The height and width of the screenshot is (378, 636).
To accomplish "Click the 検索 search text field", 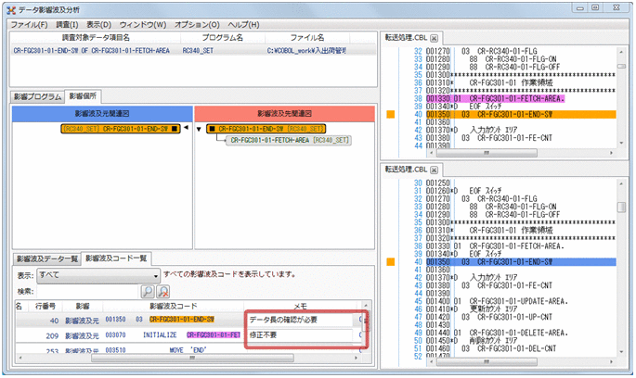I will [x=89, y=291].
